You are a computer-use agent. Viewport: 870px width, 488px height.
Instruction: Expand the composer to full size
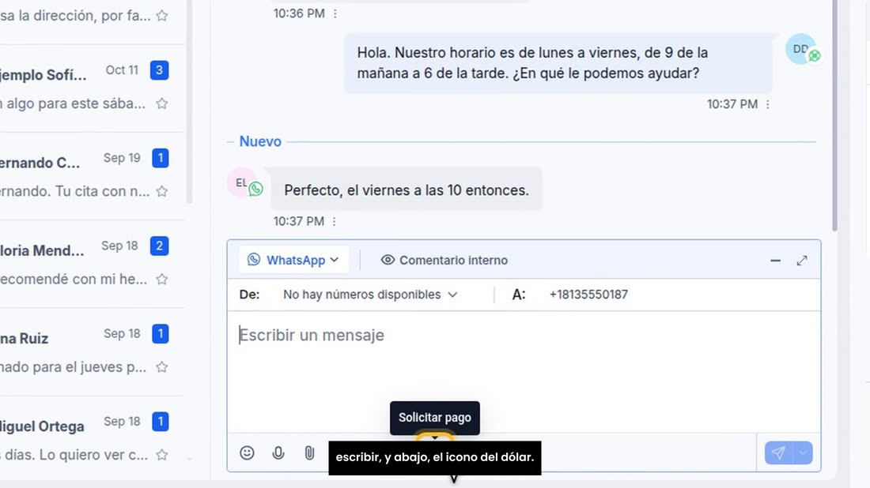(802, 261)
